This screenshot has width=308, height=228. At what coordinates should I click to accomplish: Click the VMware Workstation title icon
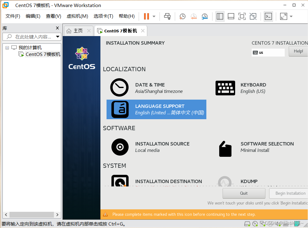(x=5, y=5)
